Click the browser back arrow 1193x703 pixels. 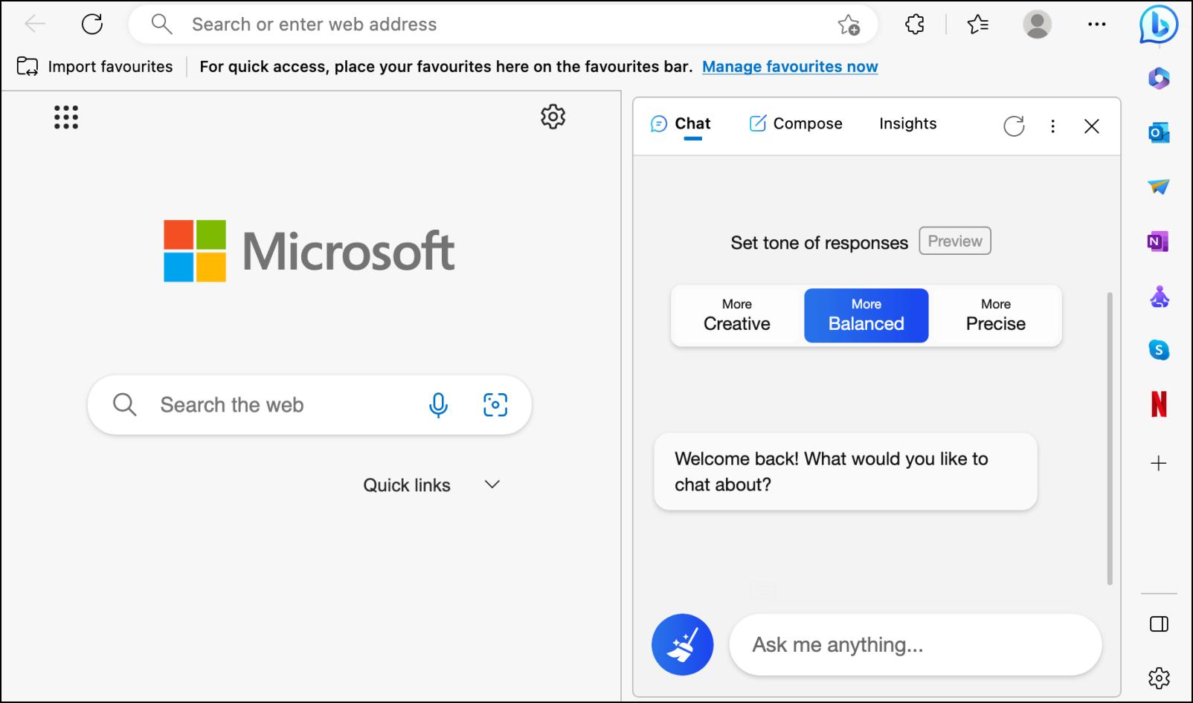(35, 25)
